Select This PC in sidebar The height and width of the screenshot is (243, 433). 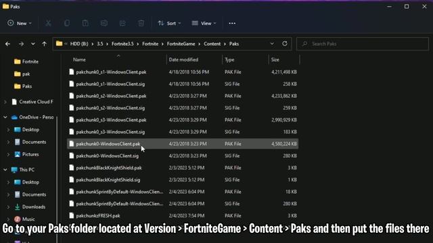coord(23,169)
